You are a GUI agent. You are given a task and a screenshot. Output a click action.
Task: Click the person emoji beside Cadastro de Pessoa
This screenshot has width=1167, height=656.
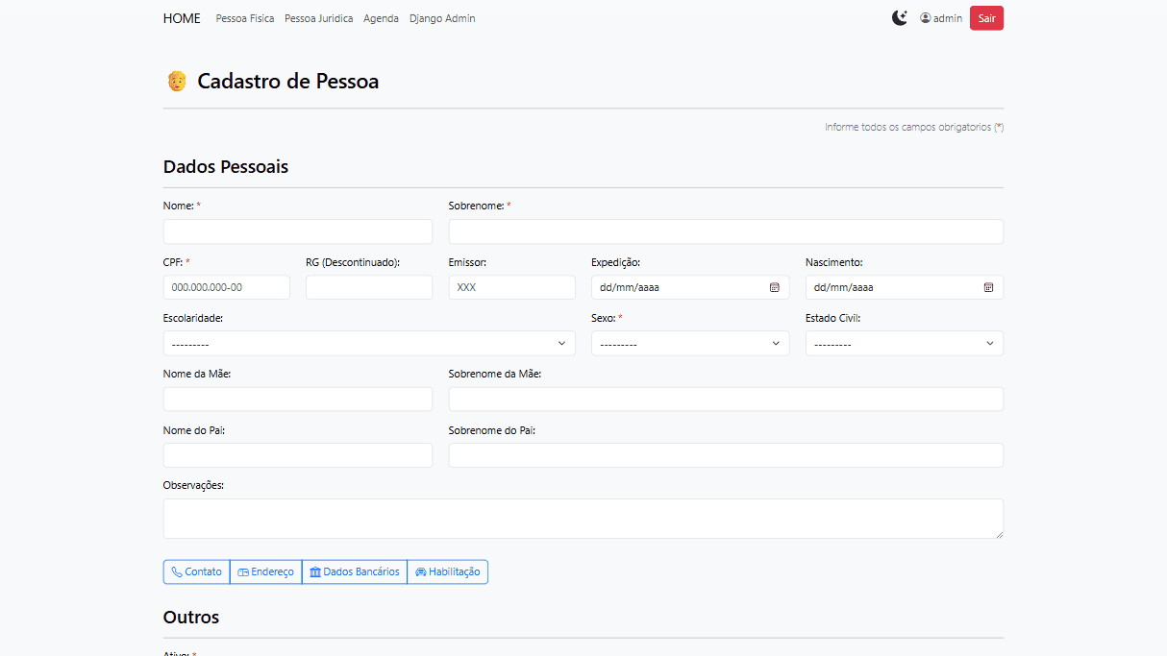pyautogui.click(x=177, y=81)
